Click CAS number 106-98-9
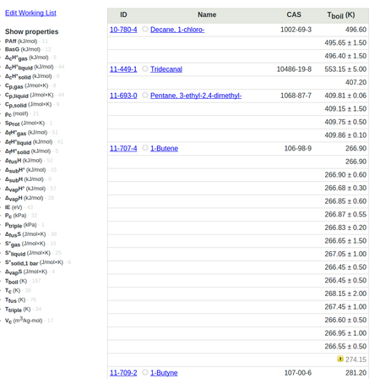 click(x=298, y=148)
